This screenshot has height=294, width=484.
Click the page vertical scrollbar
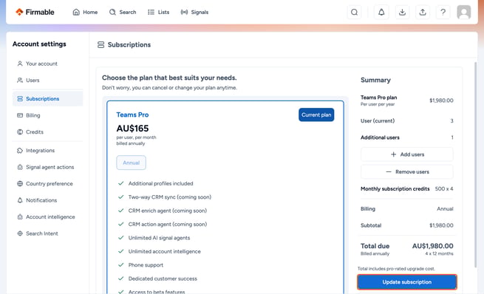(x=476, y=165)
